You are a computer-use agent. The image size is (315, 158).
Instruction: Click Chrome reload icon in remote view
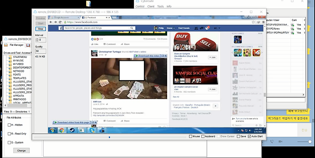60,22
